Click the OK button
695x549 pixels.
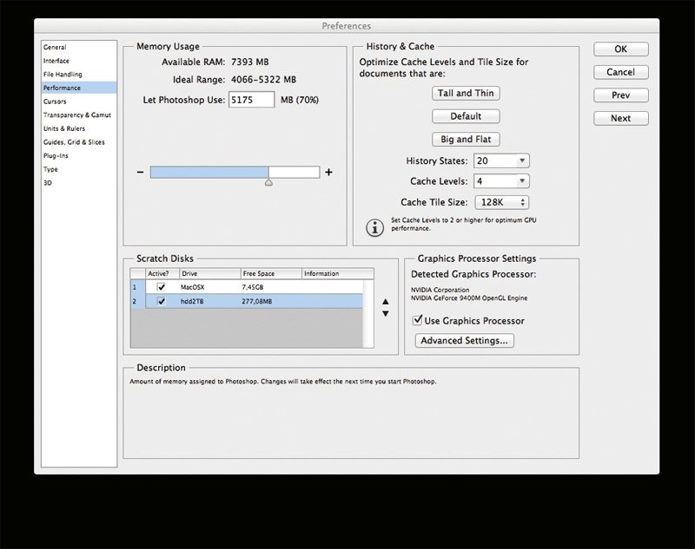tap(621, 49)
